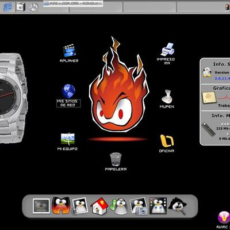Click the cube icon in the top panel
230x230 pixels.
(x=21, y=7)
